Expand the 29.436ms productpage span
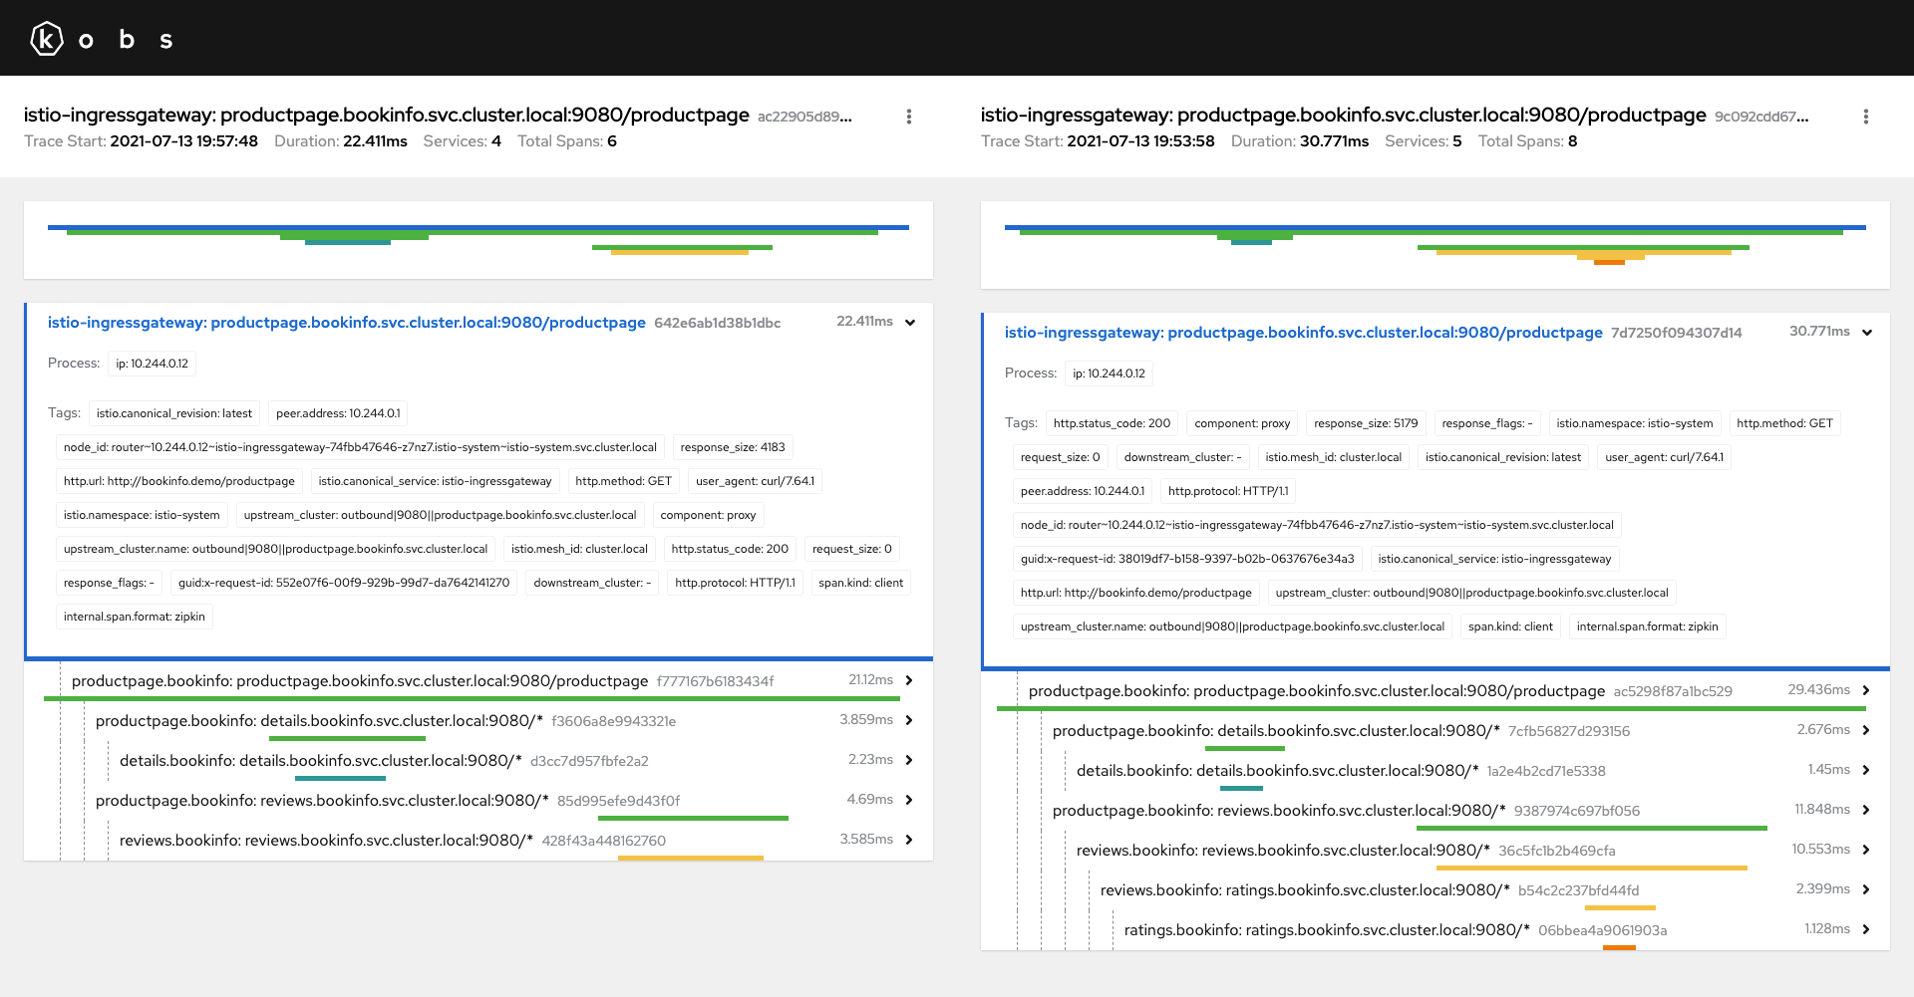1914x997 pixels. click(x=1865, y=690)
